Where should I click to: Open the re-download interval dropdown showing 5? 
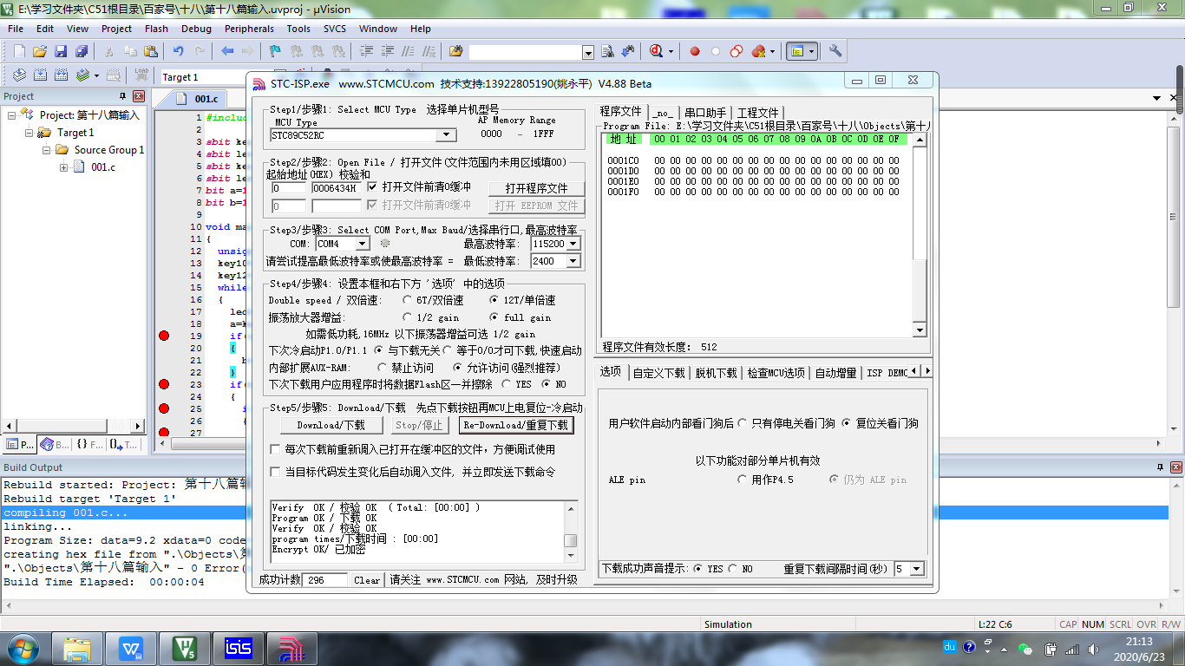(x=917, y=569)
